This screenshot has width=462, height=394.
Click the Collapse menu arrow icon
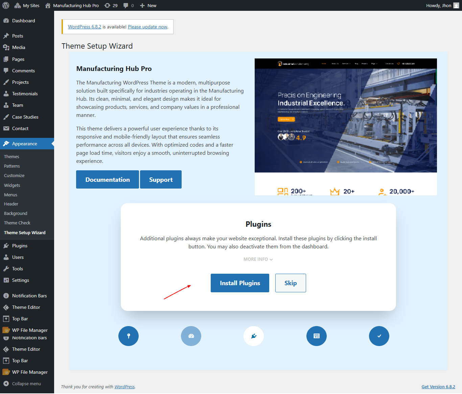coord(6,384)
